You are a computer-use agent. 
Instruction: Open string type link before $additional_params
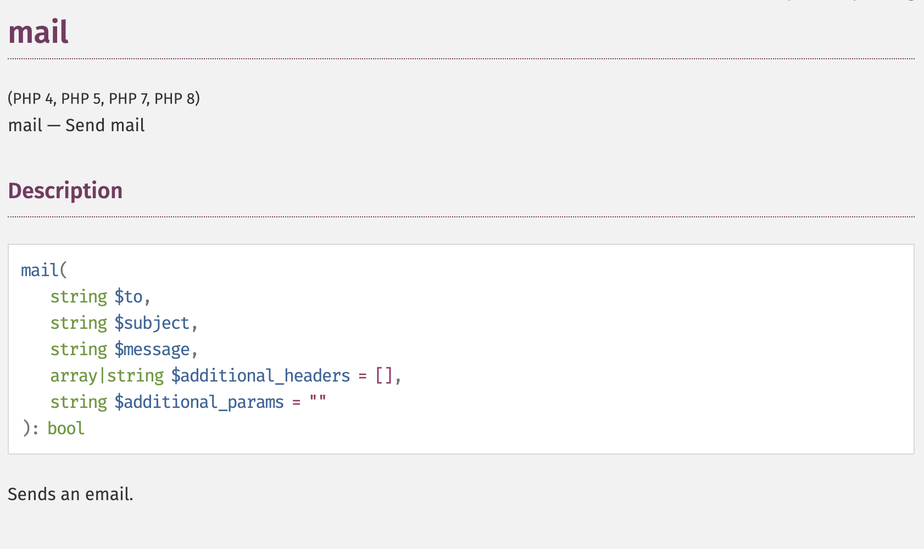click(79, 402)
